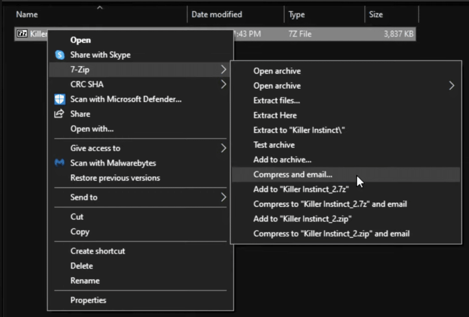This screenshot has width=469, height=317.
Task: Sort by the Name column header
Action: pos(27,14)
